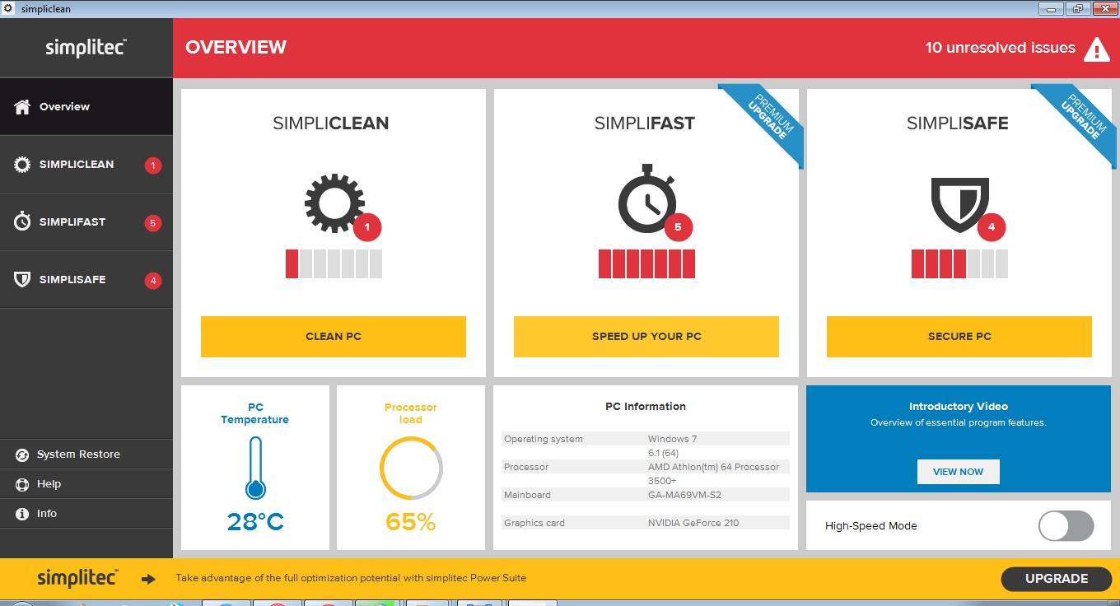Open the SIMPLISAFE sidebar section
Screen dimensions: 1120x606
pyautogui.click(x=86, y=280)
